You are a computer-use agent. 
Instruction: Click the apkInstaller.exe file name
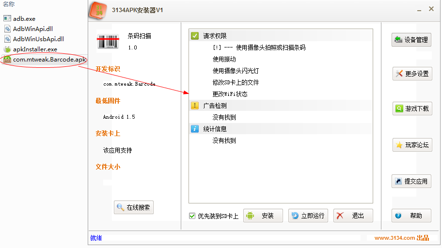pyautogui.click(x=35, y=49)
